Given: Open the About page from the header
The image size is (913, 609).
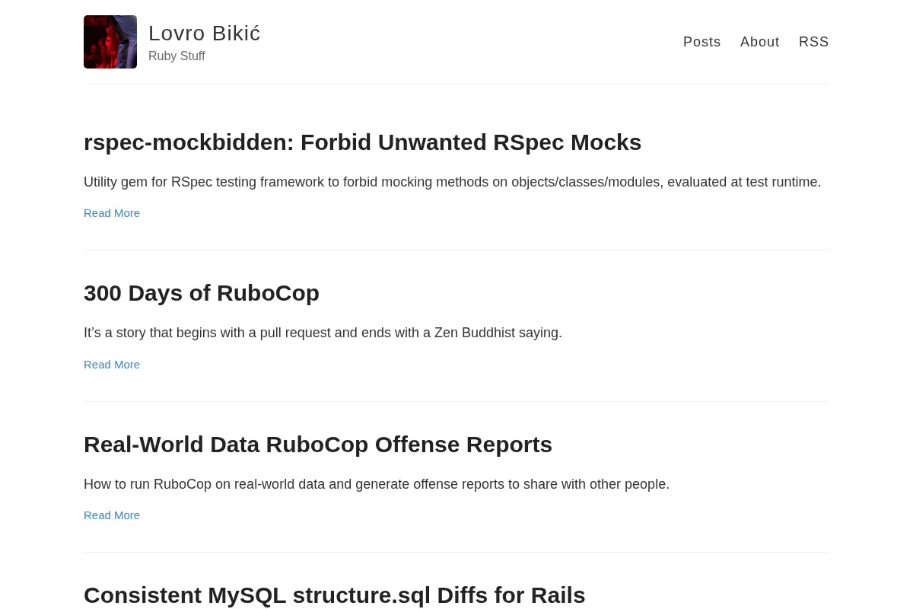Looking at the screenshot, I should [759, 42].
